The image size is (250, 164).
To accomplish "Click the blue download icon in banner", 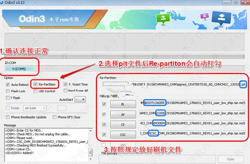I will coord(221,18).
